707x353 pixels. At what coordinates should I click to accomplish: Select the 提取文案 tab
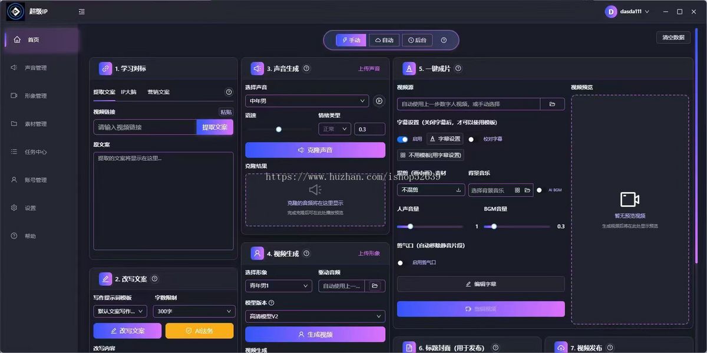click(104, 92)
